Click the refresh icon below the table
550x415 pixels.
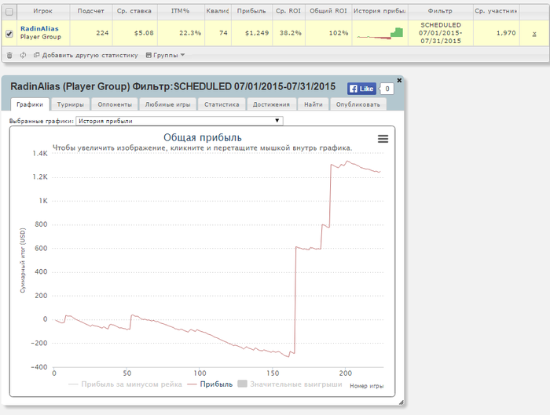click(x=23, y=56)
